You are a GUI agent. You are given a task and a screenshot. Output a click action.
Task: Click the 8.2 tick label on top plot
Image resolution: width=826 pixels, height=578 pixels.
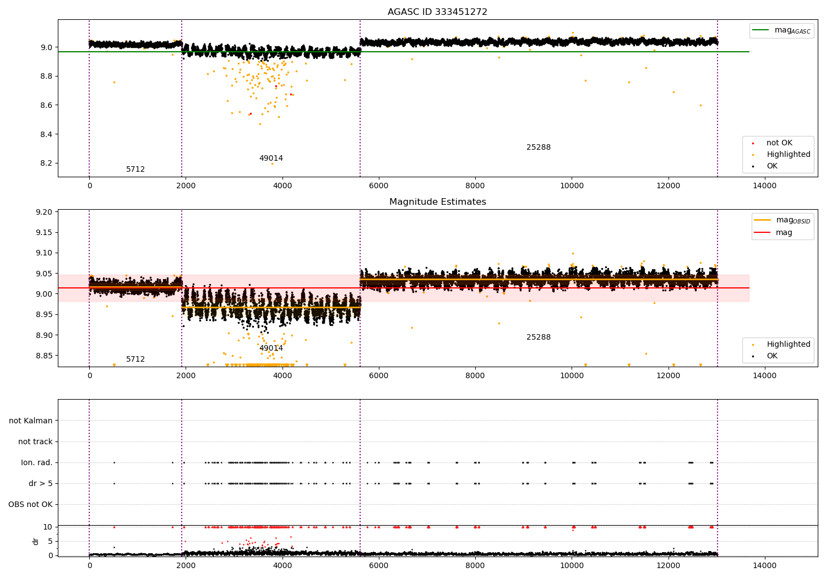[46, 164]
